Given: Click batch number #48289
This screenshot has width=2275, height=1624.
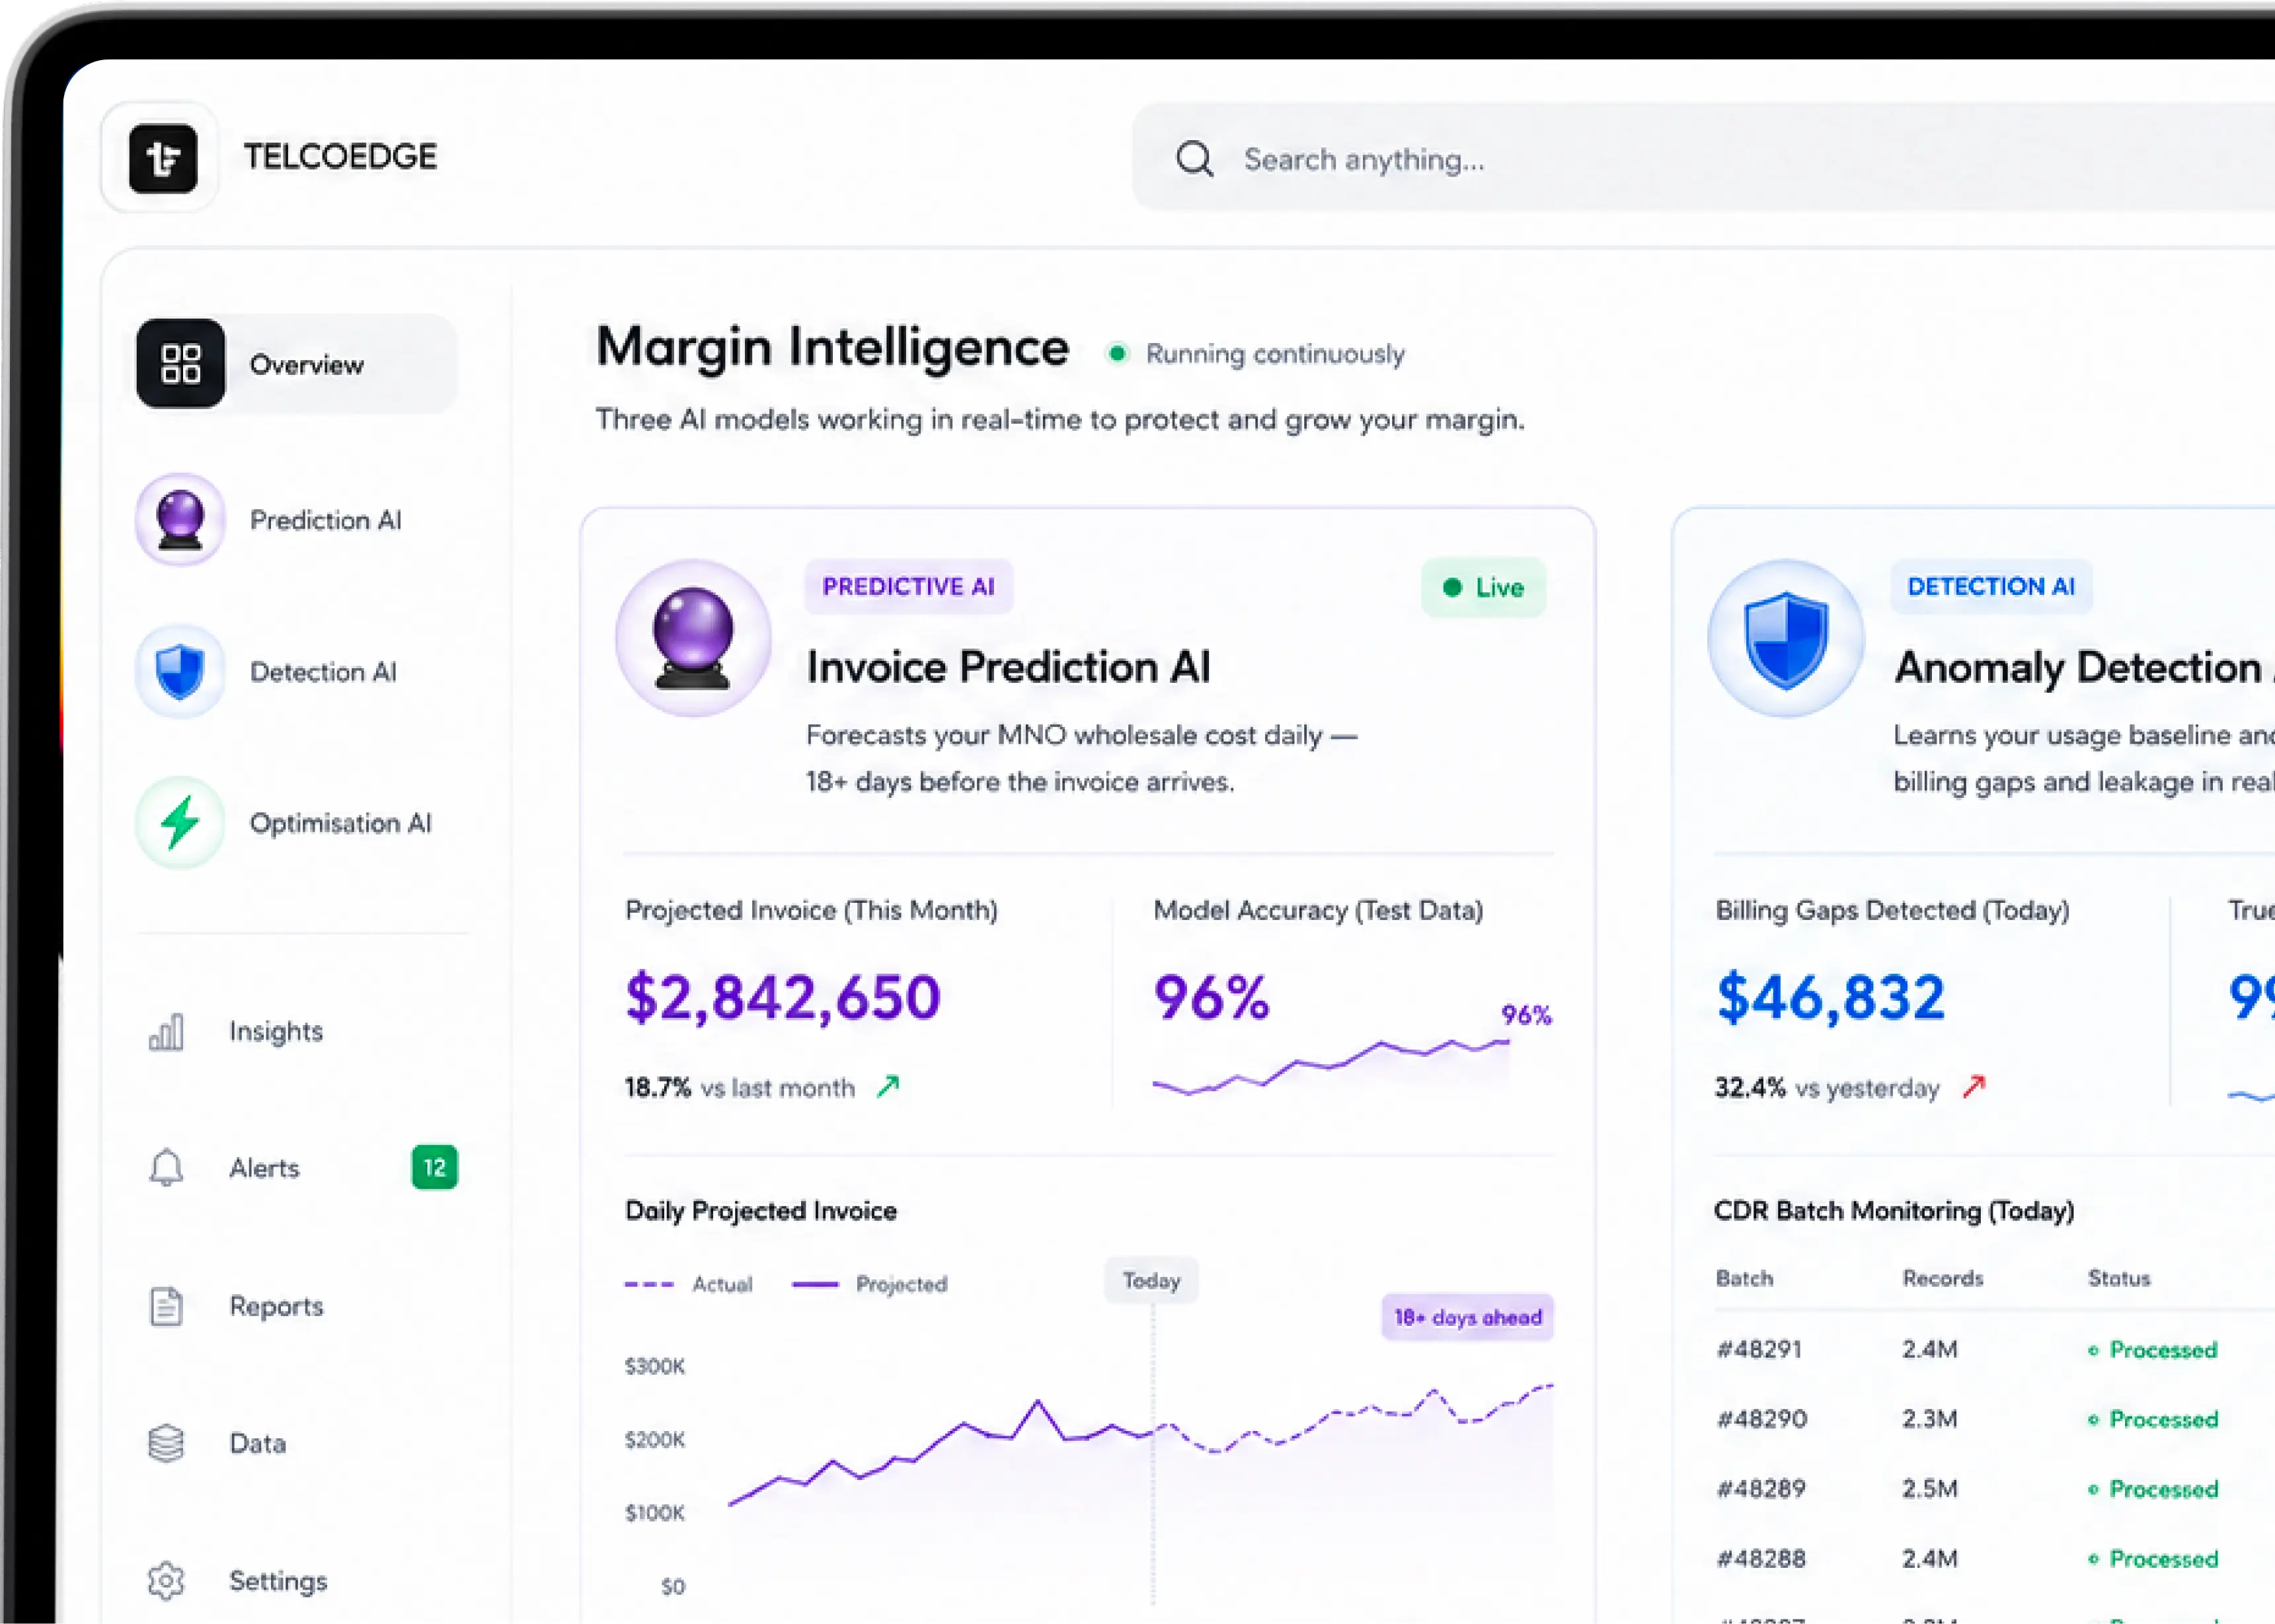Looking at the screenshot, I should 1761,1489.
